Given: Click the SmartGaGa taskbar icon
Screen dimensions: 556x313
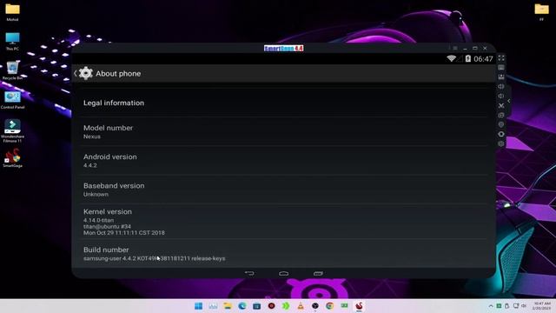Looking at the screenshot, I should 359,306.
